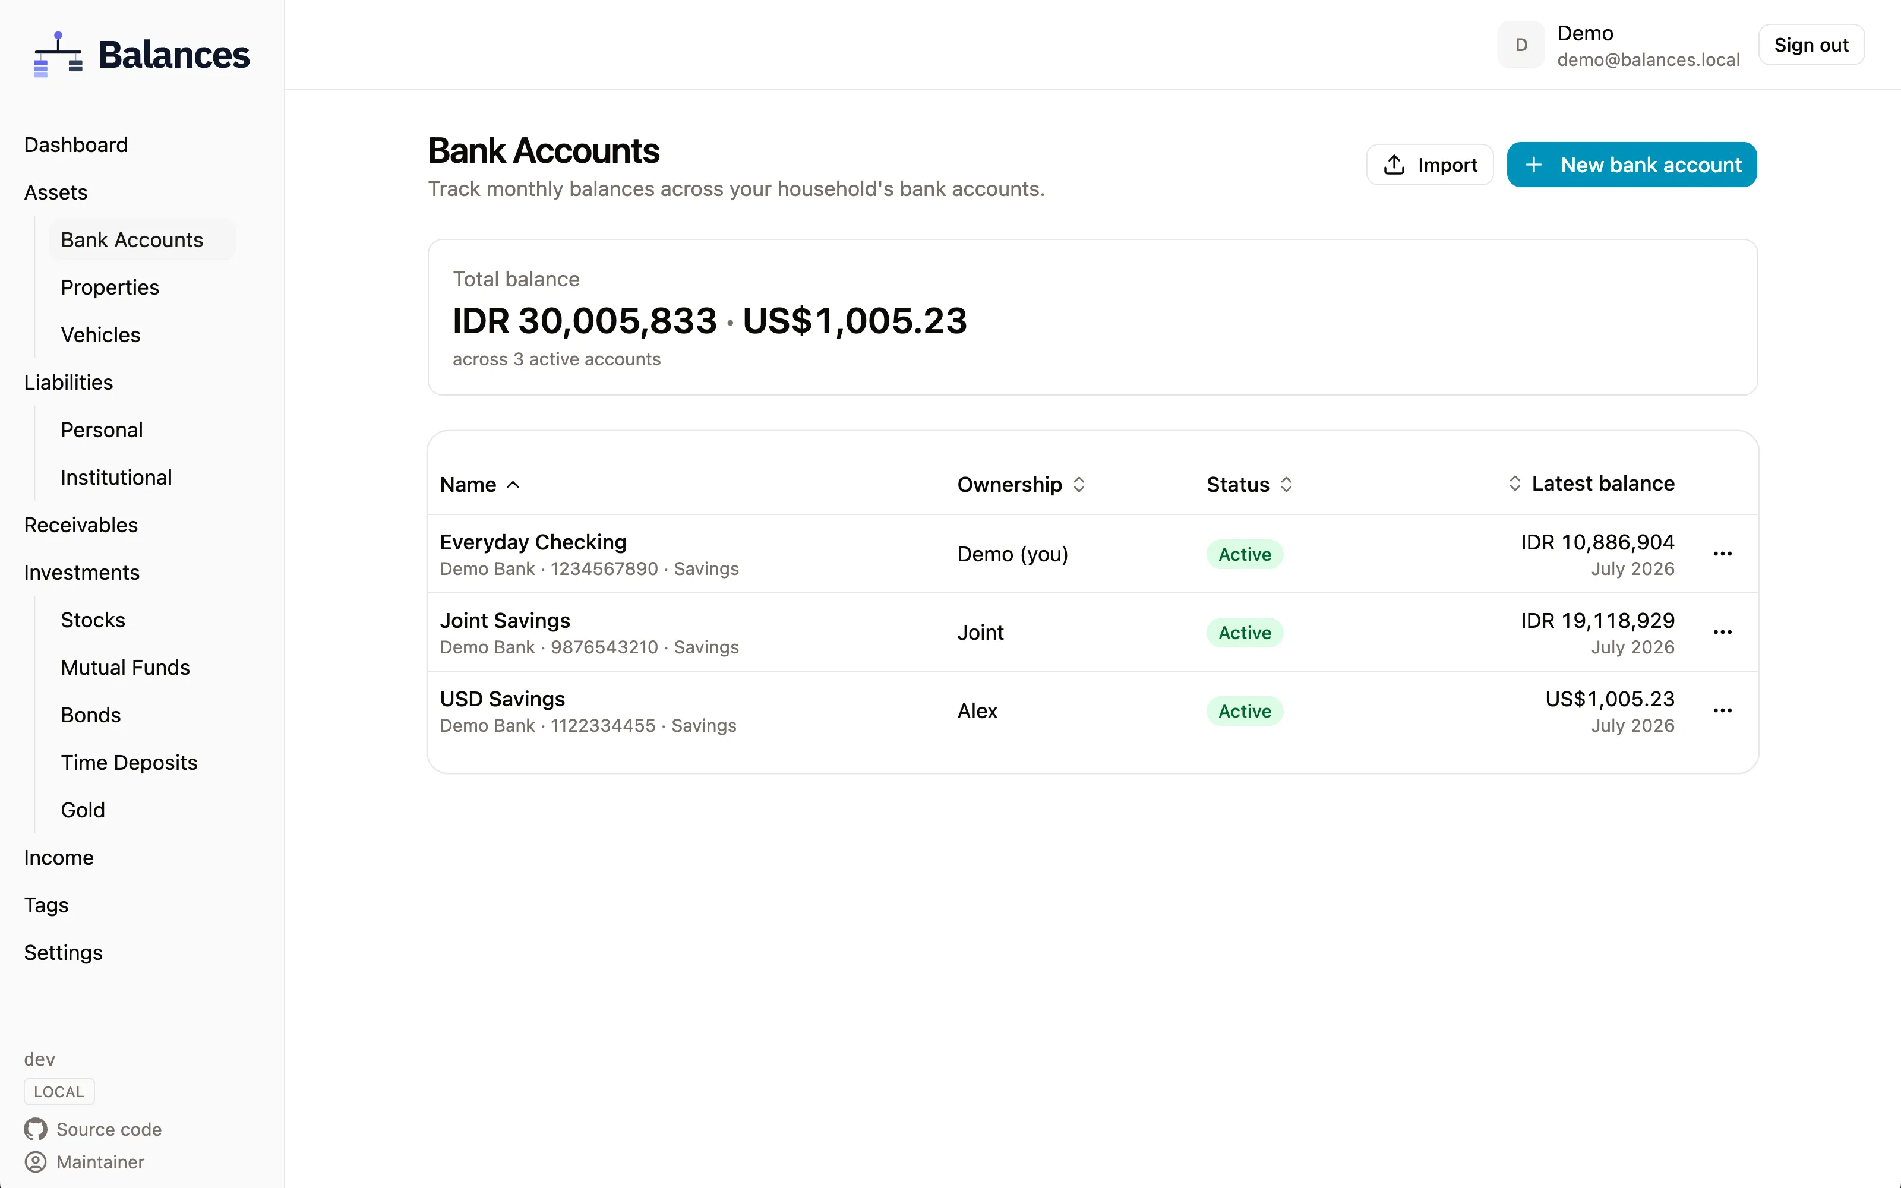1901x1188 pixels.
Task: Click the Joint ownership cell
Action: point(980,633)
